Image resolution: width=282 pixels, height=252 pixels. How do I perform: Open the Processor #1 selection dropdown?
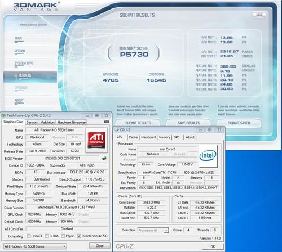pos(153,230)
